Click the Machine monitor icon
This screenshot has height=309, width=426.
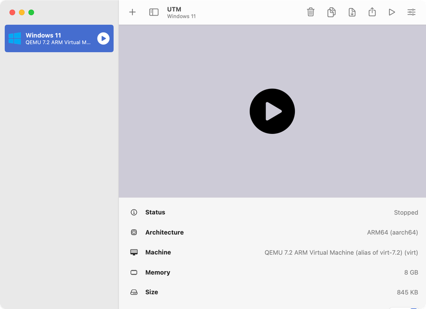click(134, 253)
